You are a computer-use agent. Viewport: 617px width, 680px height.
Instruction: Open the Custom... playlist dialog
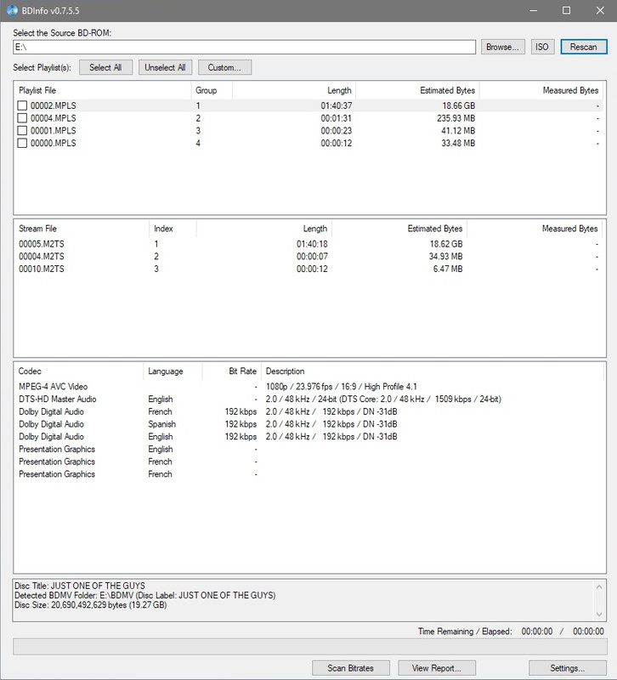224,67
